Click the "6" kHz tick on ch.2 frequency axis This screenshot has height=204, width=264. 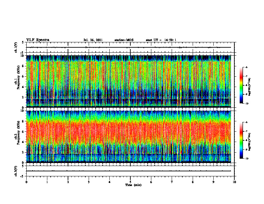click(23, 132)
